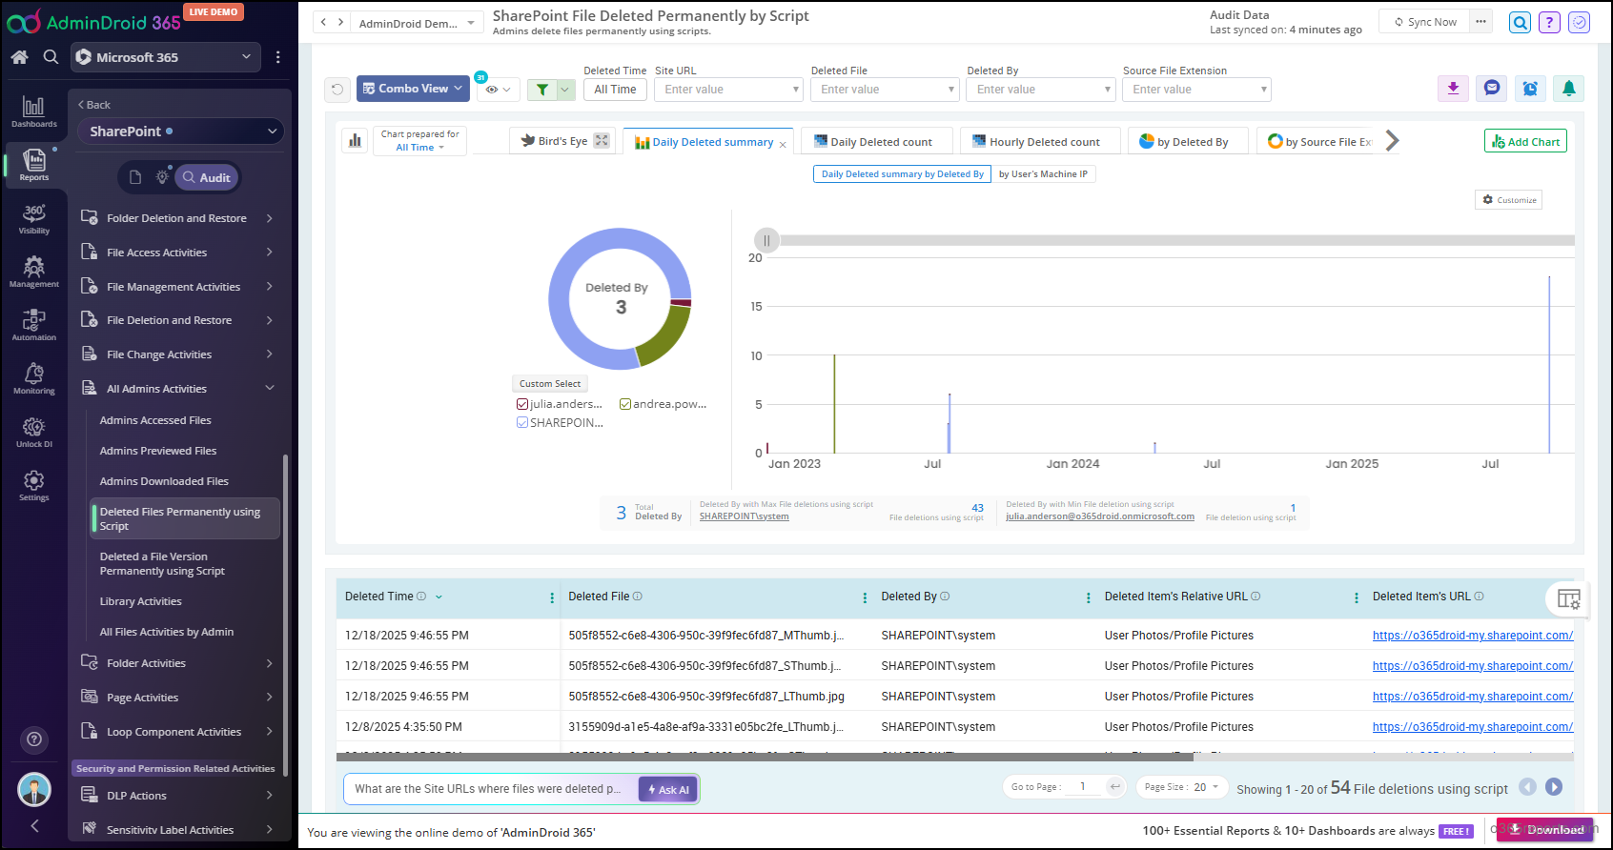1613x850 pixels.
Task: Click the bar chart toggle icon
Action: click(355, 141)
